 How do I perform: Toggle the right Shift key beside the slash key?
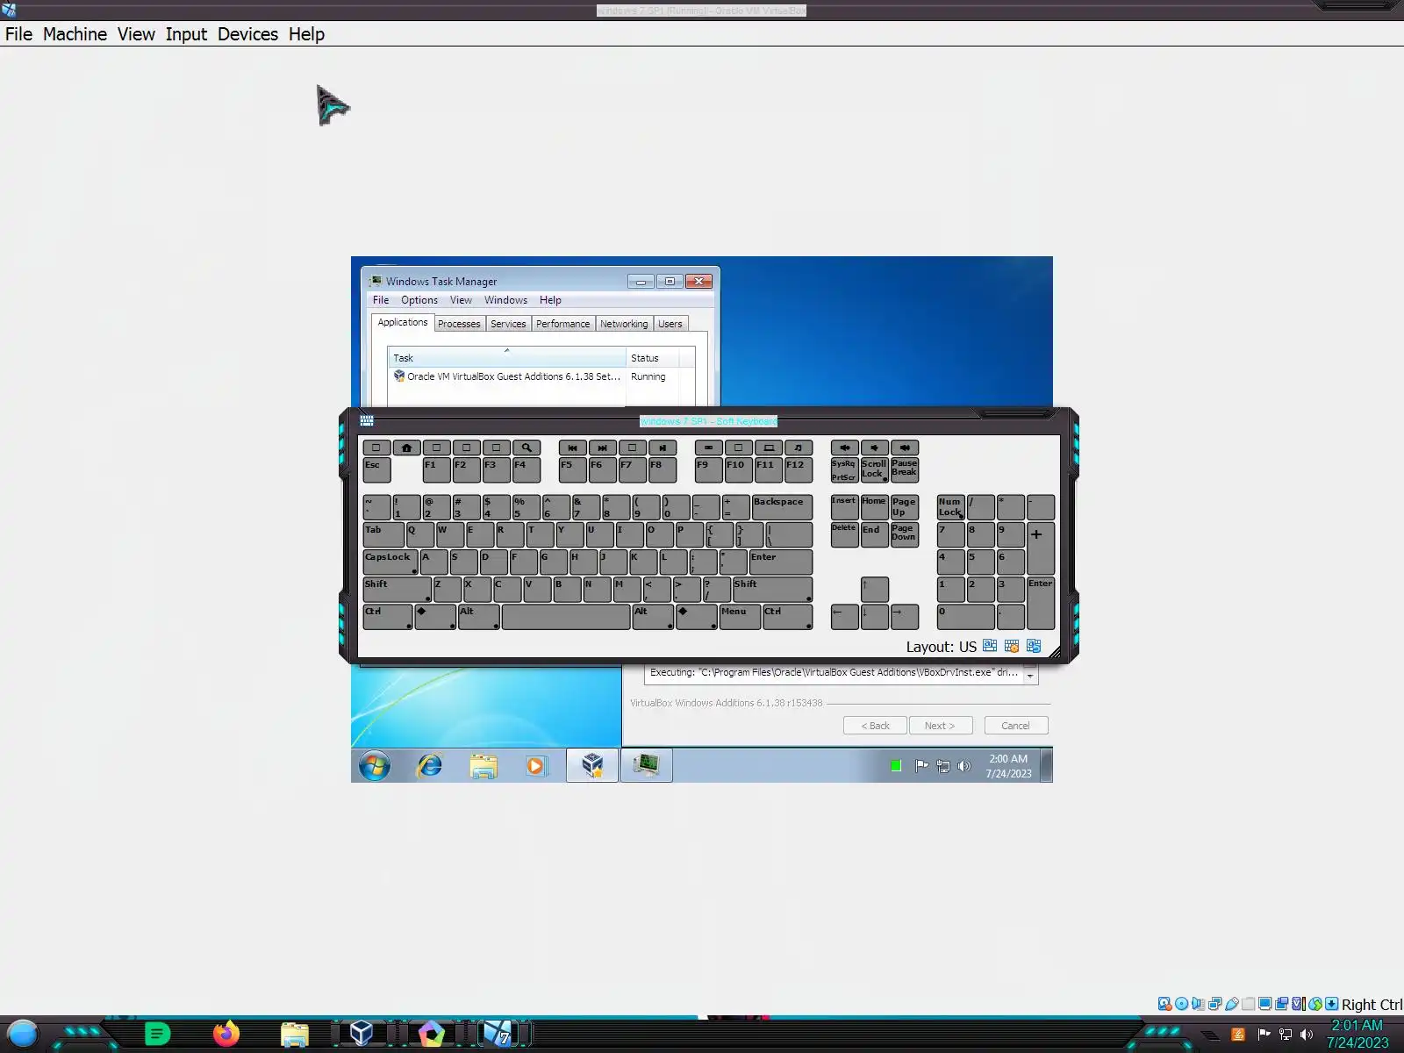pyautogui.click(x=772, y=589)
